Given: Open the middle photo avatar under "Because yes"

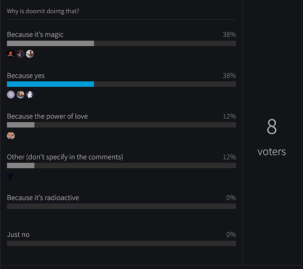Looking at the screenshot, I should click(x=20, y=95).
